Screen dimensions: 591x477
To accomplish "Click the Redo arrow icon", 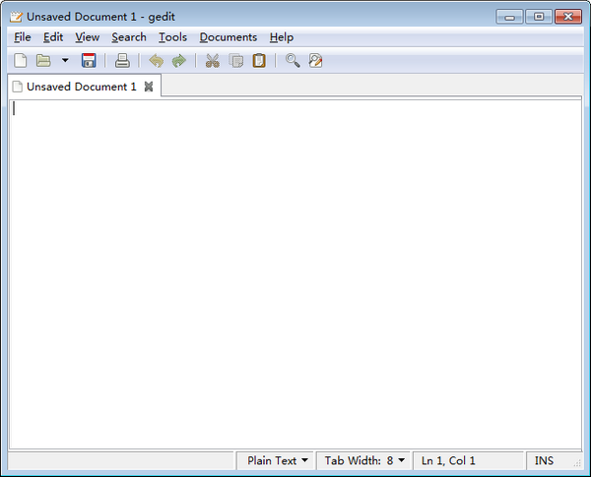I will [x=178, y=61].
